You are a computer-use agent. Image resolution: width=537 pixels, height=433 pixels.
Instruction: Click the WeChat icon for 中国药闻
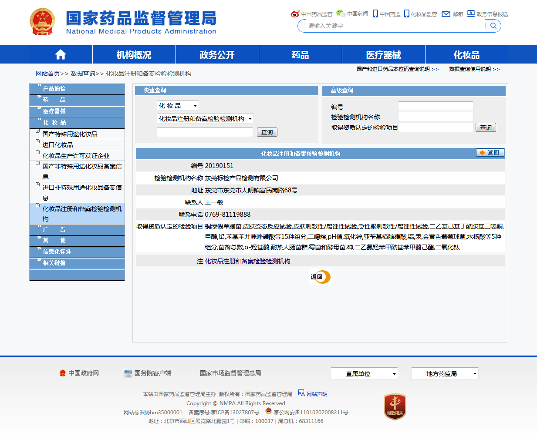coord(341,13)
